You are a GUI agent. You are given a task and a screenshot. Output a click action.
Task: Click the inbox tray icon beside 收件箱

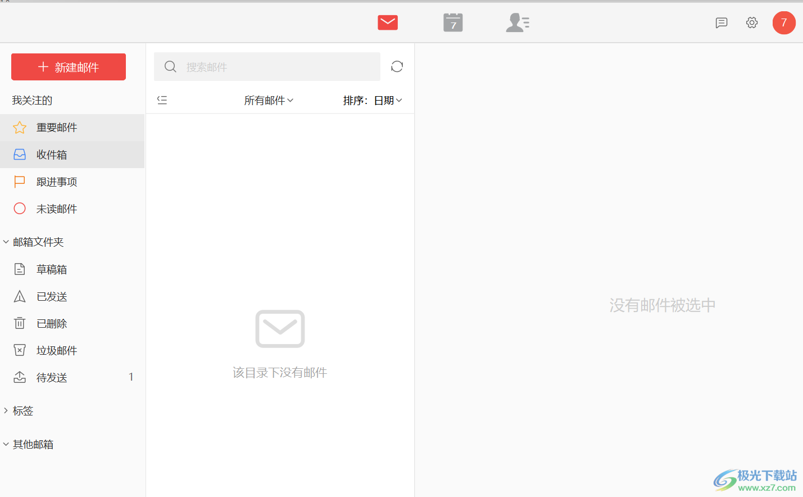[x=20, y=155]
